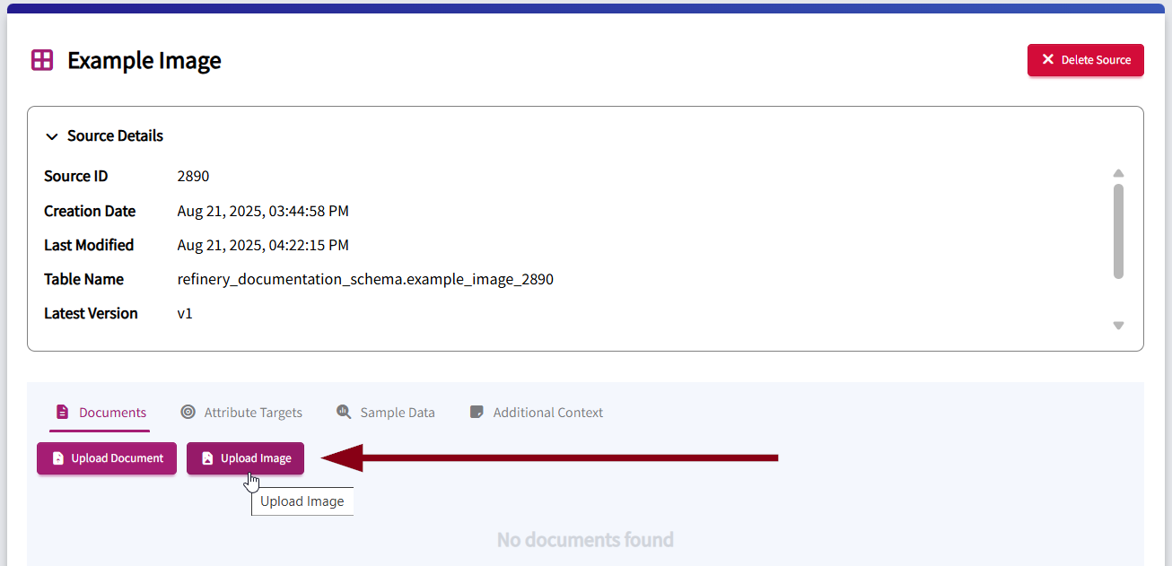Click the Source ID label
This screenshot has width=1172, height=566.
[76, 177]
